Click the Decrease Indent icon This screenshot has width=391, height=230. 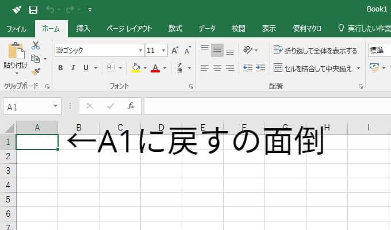tap(247, 68)
